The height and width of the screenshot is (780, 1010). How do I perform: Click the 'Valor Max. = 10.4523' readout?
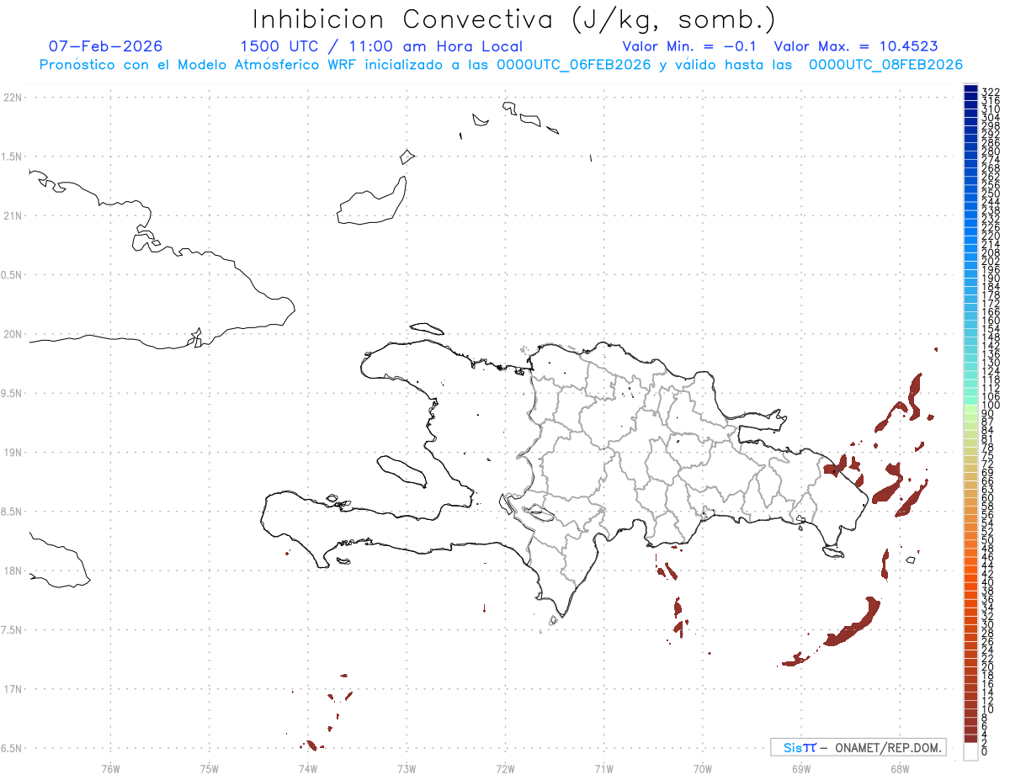(x=856, y=46)
